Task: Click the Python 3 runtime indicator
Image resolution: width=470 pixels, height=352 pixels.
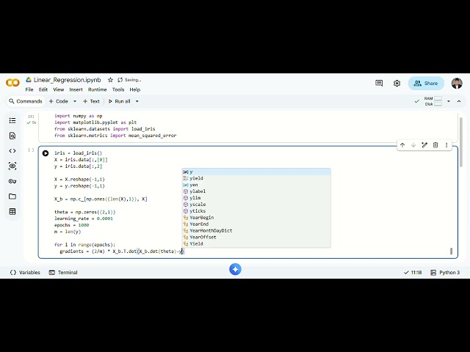Action: pyautogui.click(x=445, y=272)
